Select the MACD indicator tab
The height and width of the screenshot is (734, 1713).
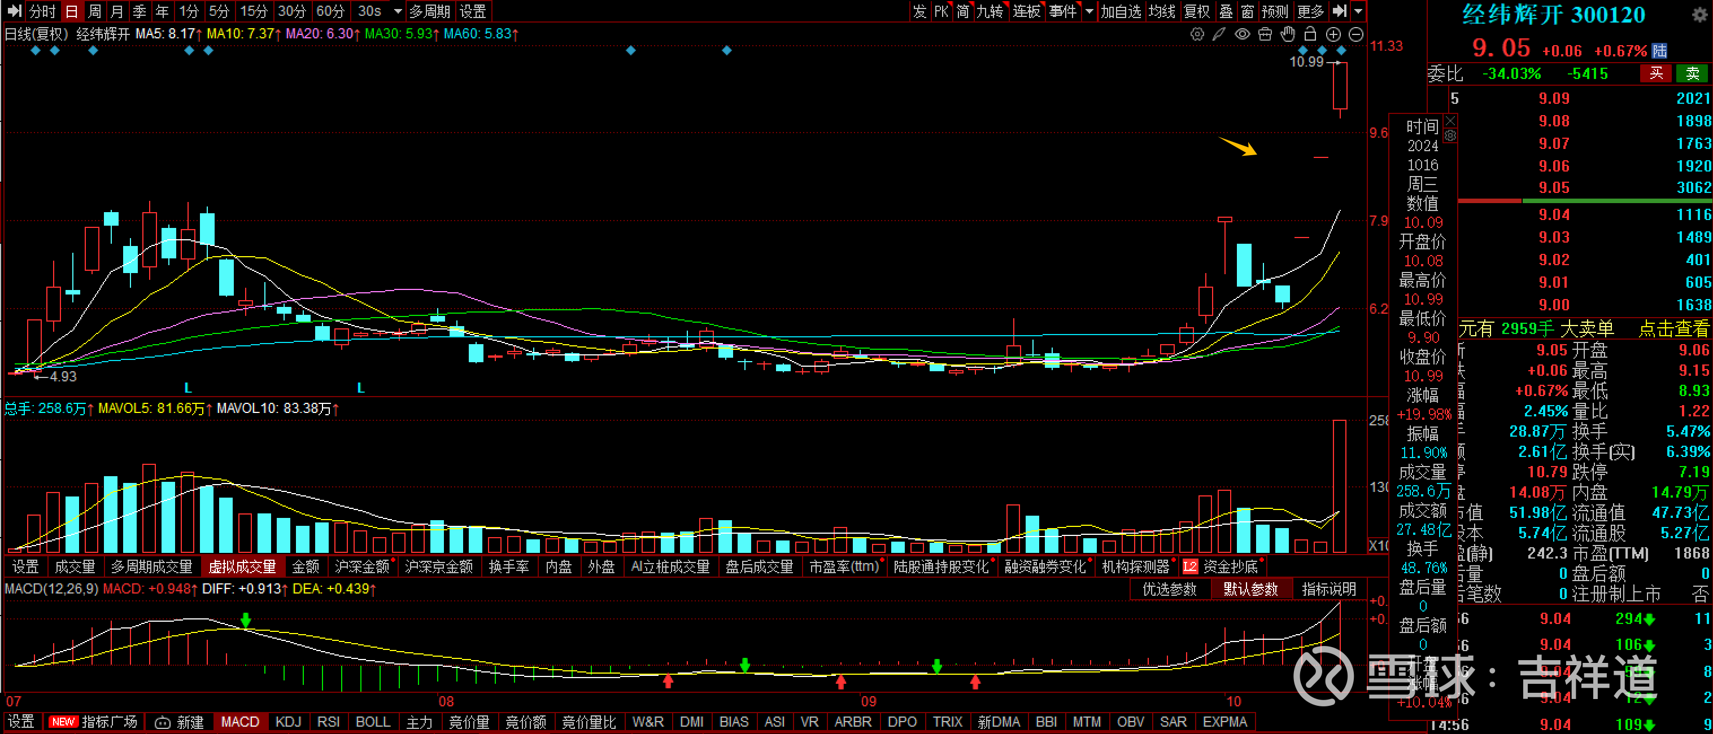point(239,722)
